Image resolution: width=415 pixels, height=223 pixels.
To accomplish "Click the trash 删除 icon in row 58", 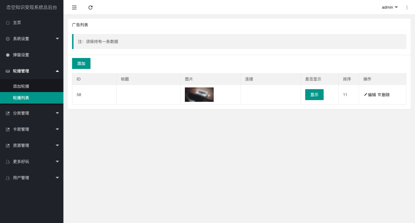I will 379,94.
